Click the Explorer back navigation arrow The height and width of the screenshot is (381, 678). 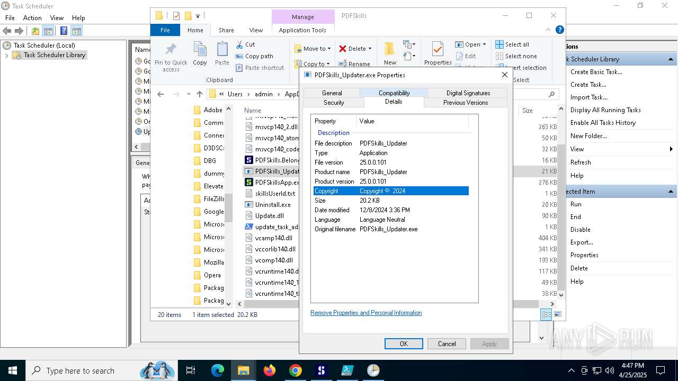coord(161,94)
